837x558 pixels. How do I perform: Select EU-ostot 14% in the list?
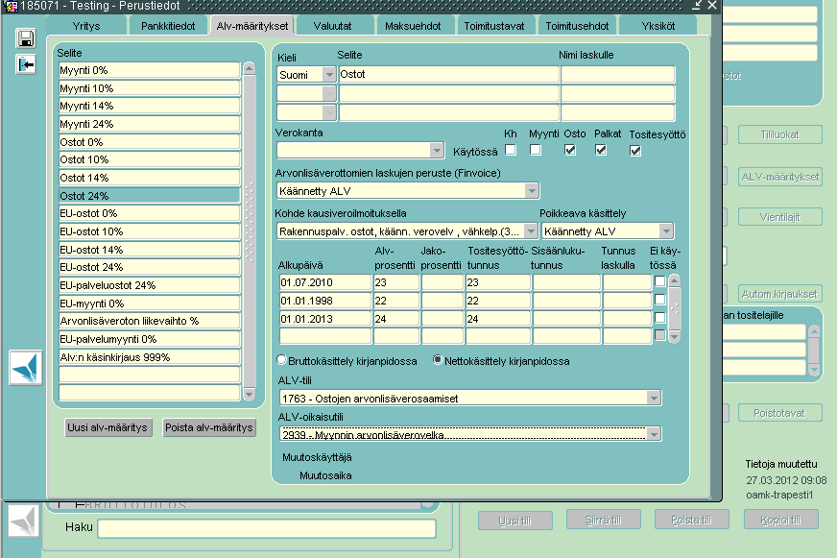tap(150, 250)
